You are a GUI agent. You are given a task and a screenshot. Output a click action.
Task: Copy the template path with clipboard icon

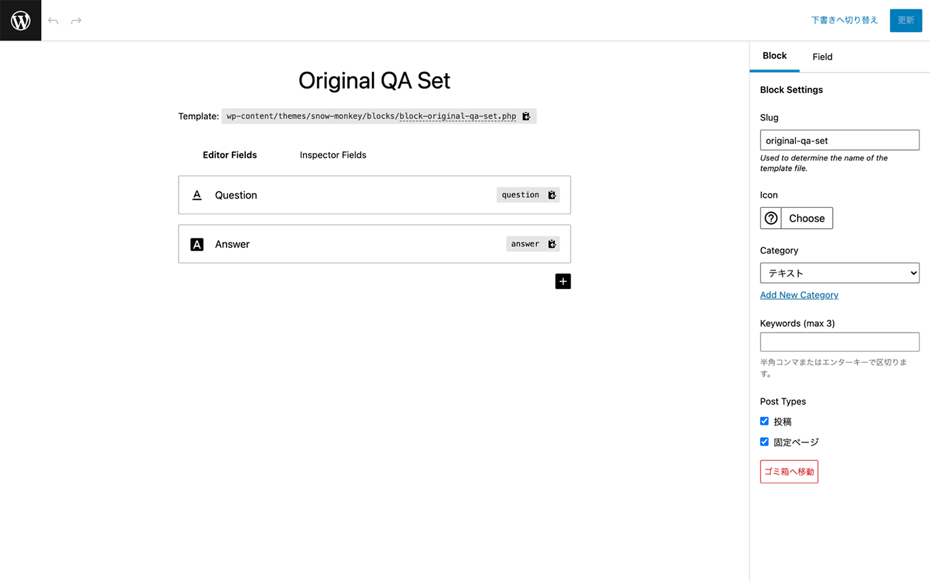526,116
